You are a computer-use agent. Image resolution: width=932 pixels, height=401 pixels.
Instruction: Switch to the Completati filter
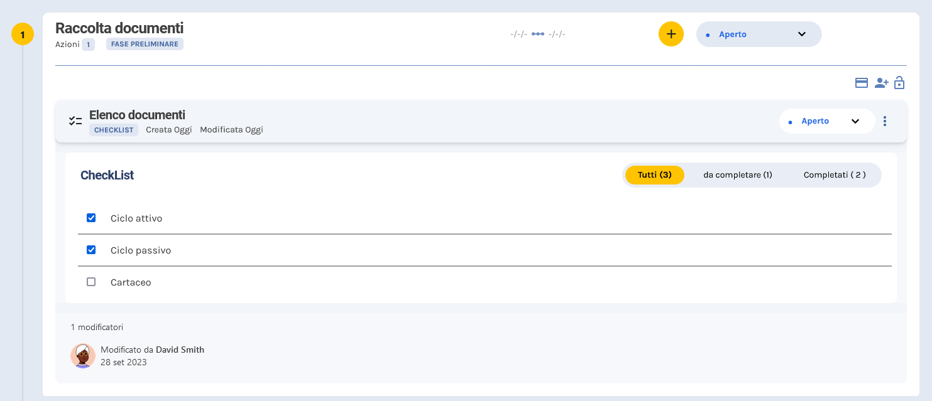point(834,175)
